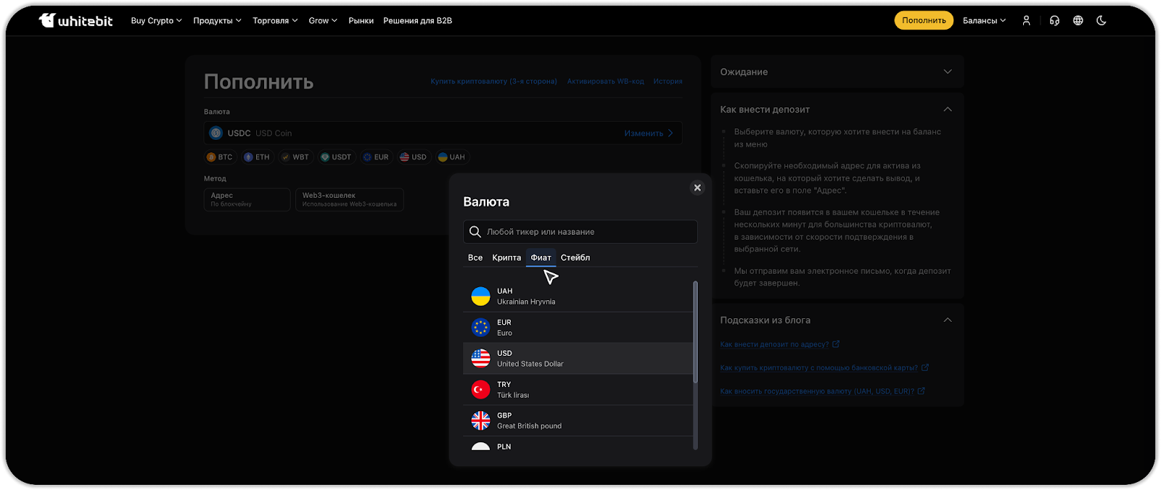Click the headset support icon

point(1054,20)
